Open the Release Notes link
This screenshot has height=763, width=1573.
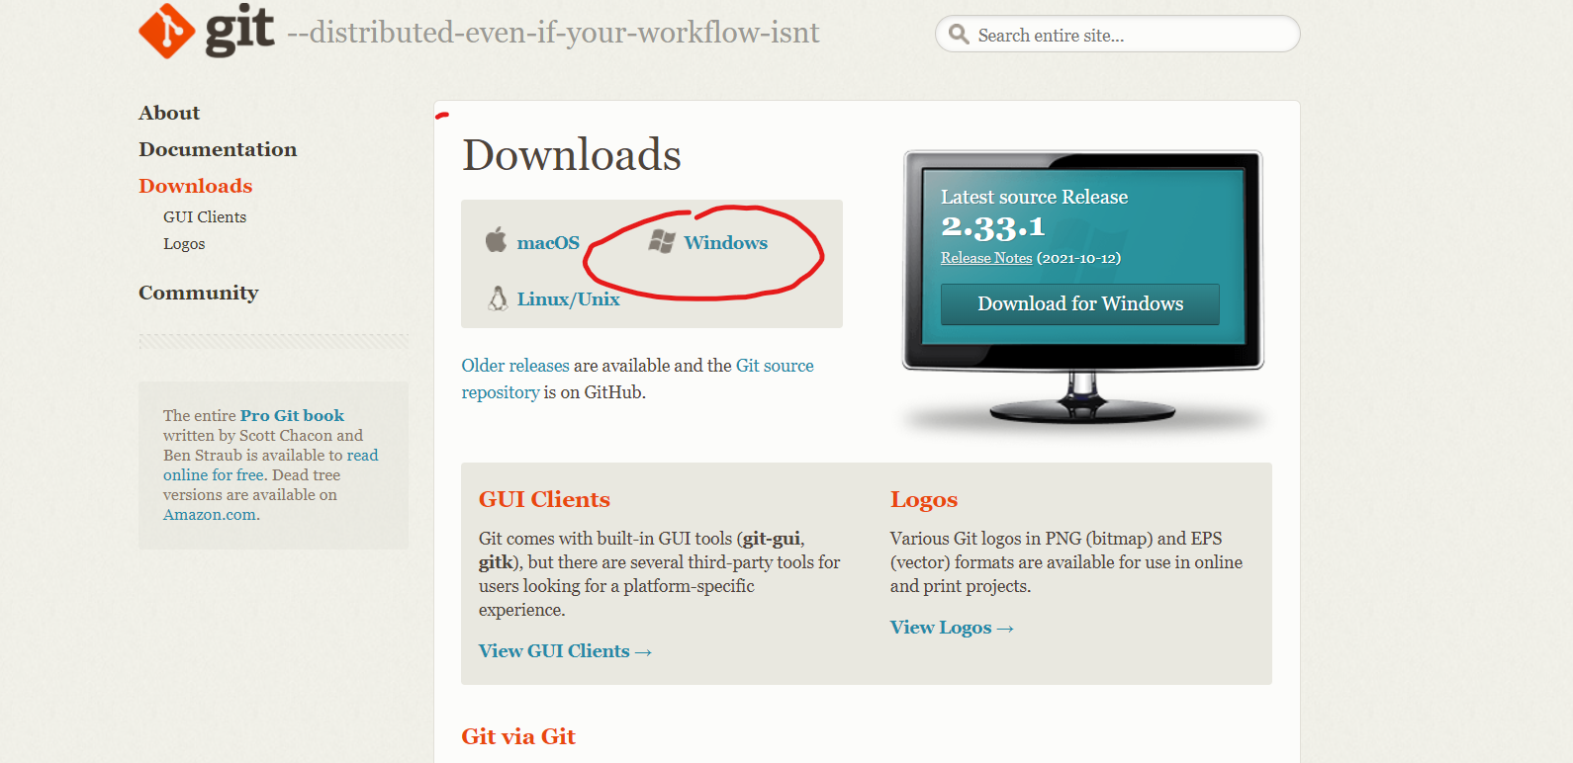click(986, 258)
